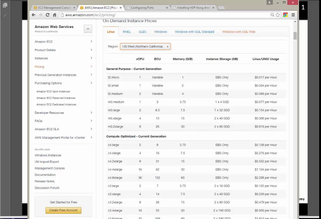This screenshot has height=219, width=321.
Task: Click the colored extension icon beside the star
Action: (285, 15)
